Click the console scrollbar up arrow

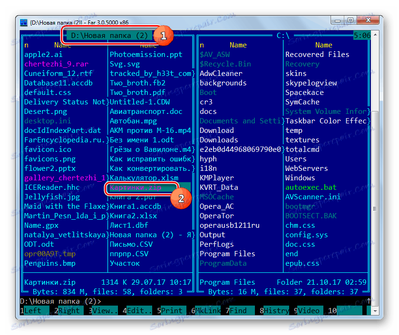[x=375, y=34]
